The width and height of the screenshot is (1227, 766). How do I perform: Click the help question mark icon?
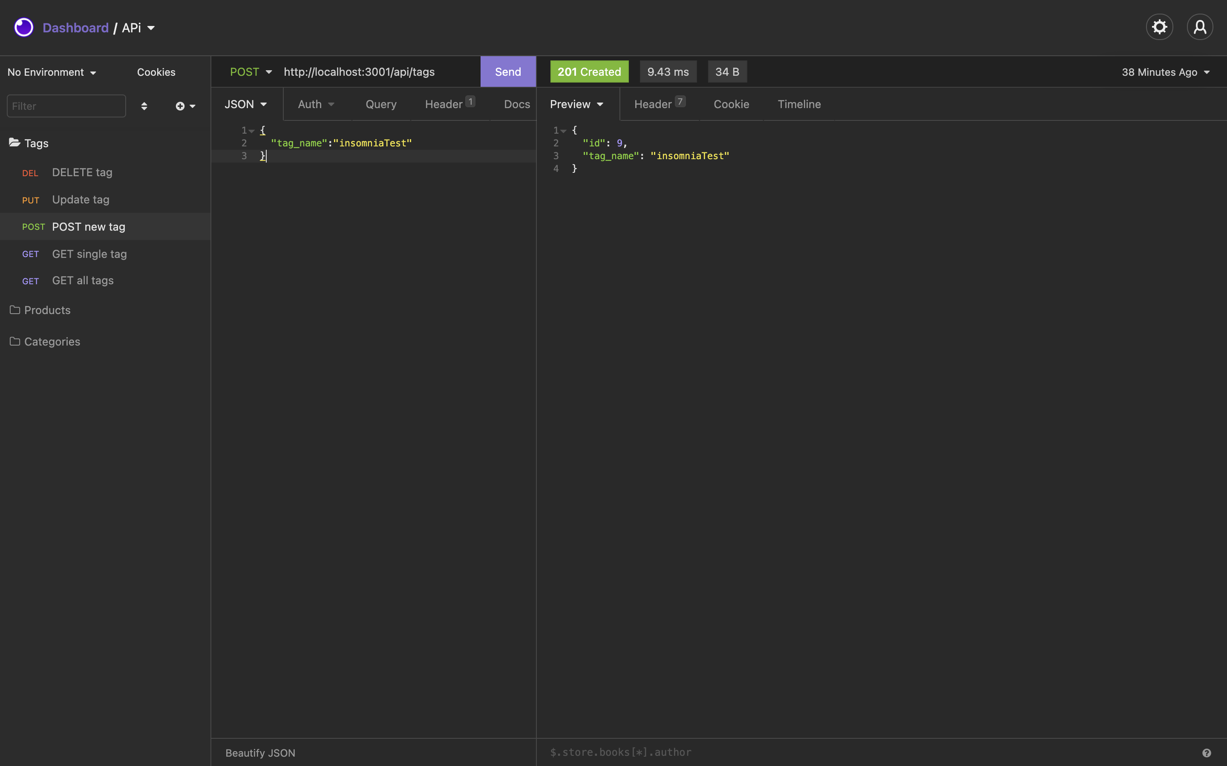pos(1207,753)
